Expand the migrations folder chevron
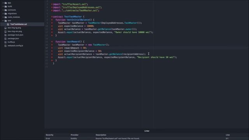The width and height of the screenshot is (249, 140). [3, 14]
